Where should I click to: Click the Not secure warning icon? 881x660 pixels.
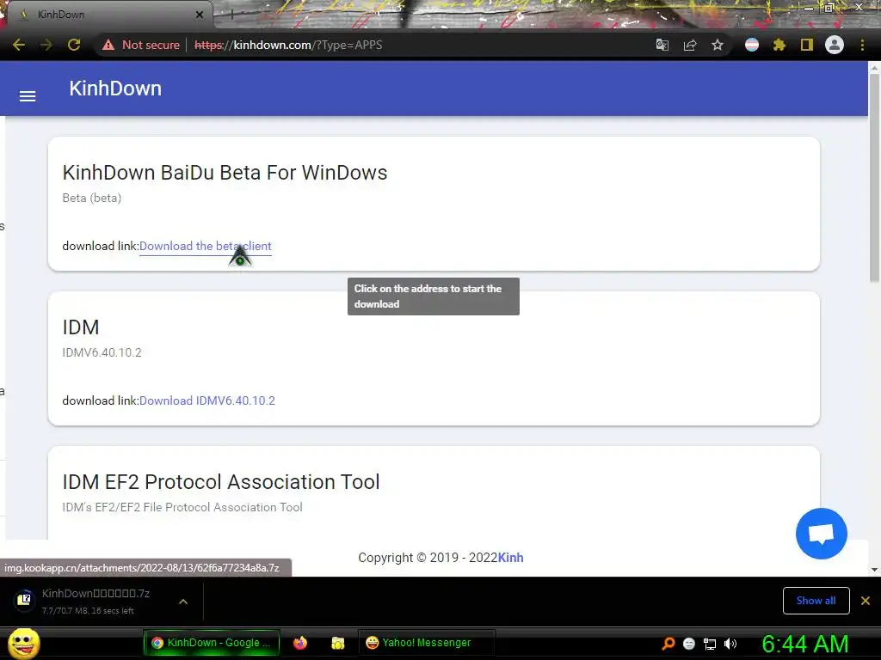click(108, 45)
